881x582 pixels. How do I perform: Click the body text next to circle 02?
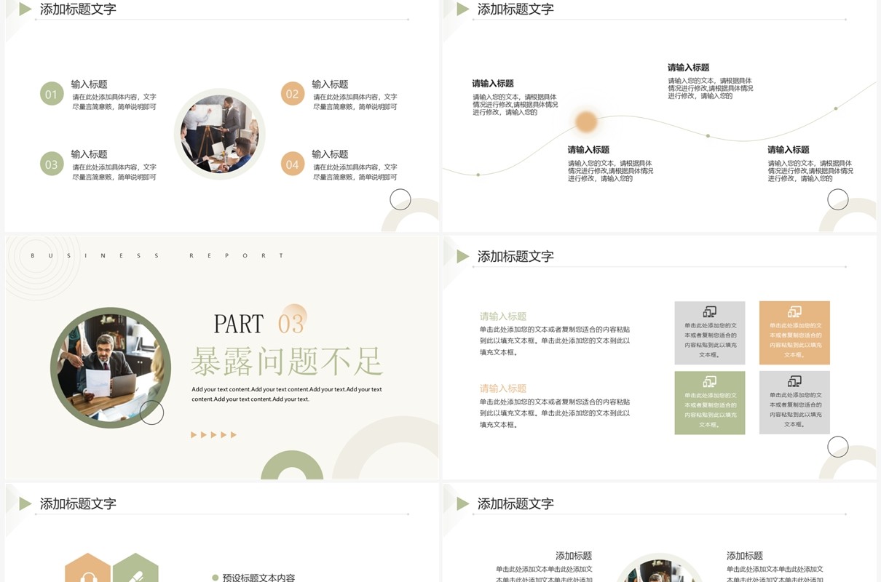tap(355, 102)
